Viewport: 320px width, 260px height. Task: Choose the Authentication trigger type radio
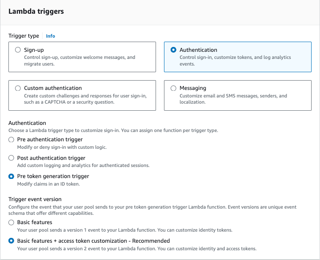pyautogui.click(x=173, y=50)
